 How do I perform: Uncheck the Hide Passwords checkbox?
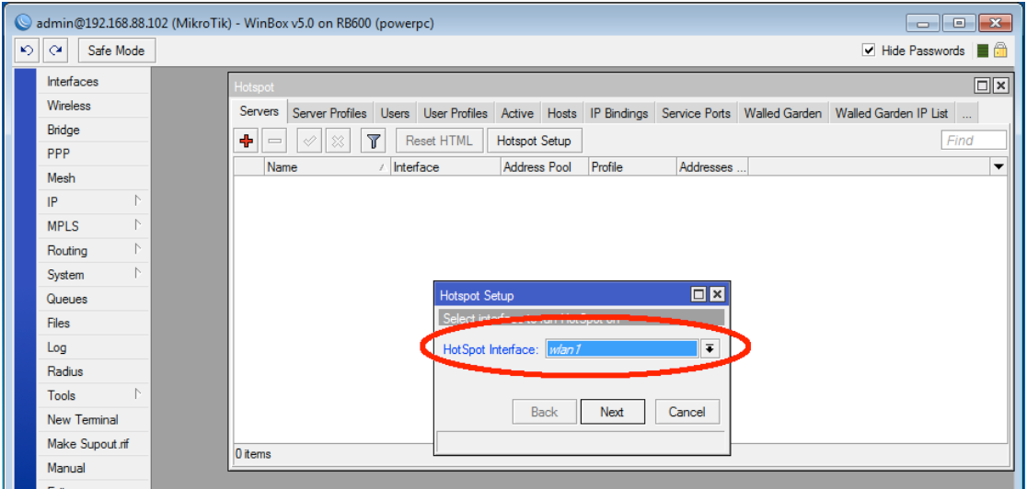click(x=869, y=51)
